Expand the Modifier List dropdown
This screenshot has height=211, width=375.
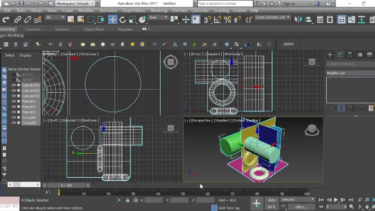(351, 73)
